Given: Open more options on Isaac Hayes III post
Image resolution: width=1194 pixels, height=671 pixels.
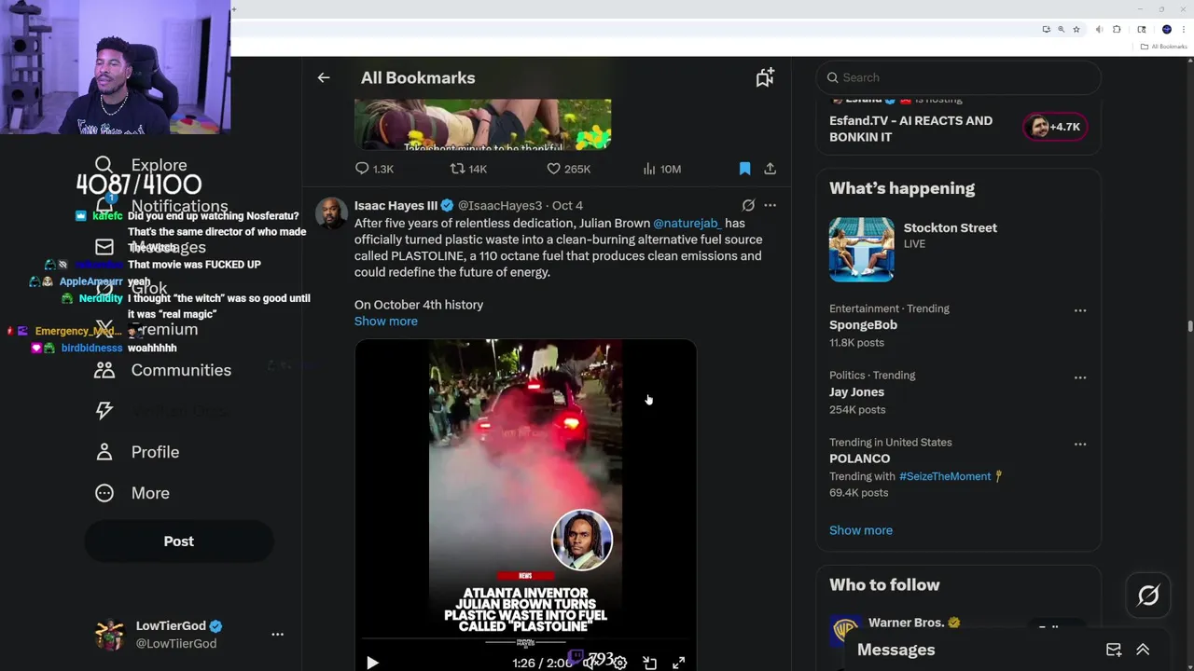Looking at the screenshot, I should coord(770,205).
